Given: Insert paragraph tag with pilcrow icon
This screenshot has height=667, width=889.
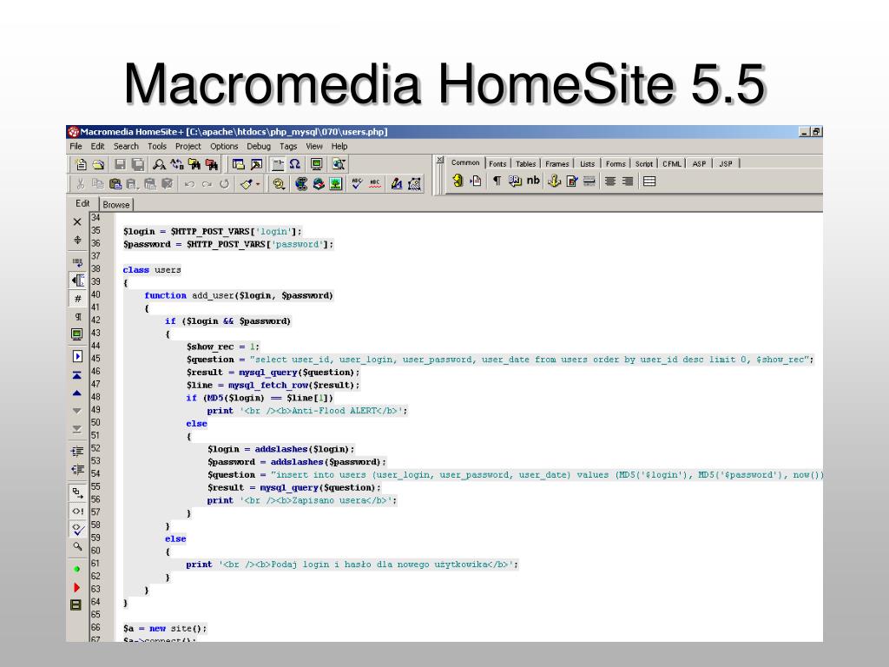Looking at the screenshot, I should [497, 181].
